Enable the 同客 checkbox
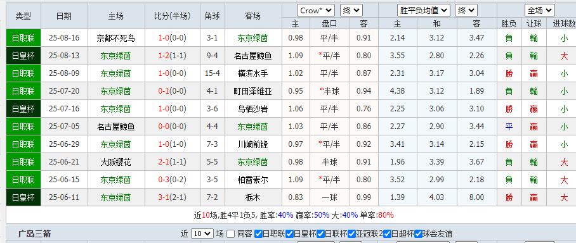The height and width of the screenshot is (243, 576). pyautogui.click(x=230, y=234)
